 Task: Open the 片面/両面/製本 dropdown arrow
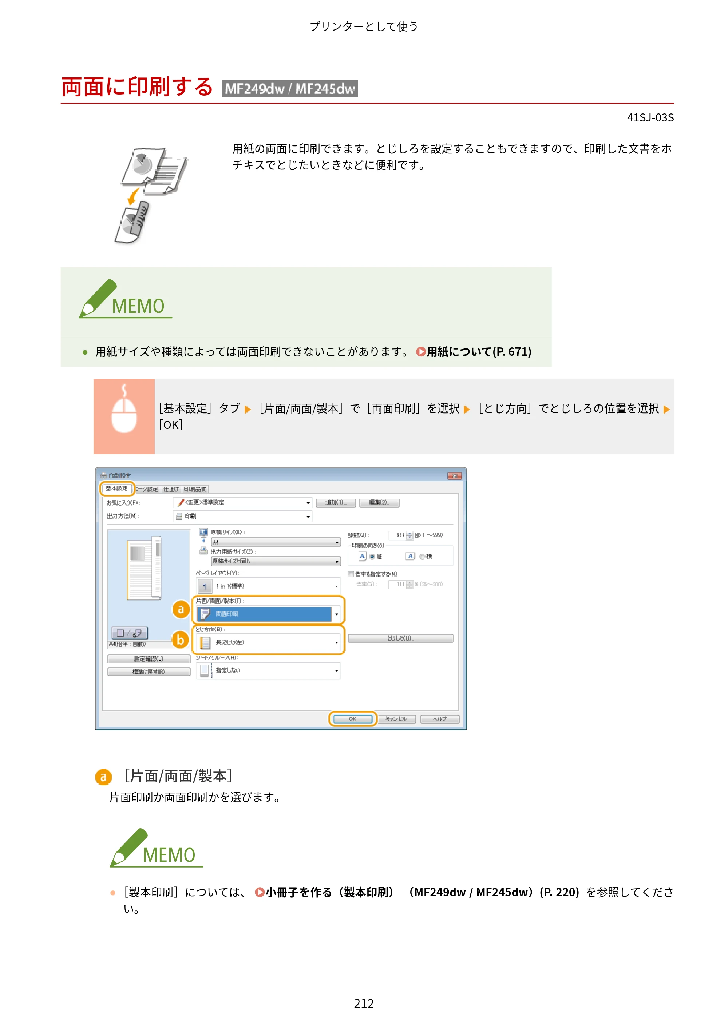tap(336, 614)
